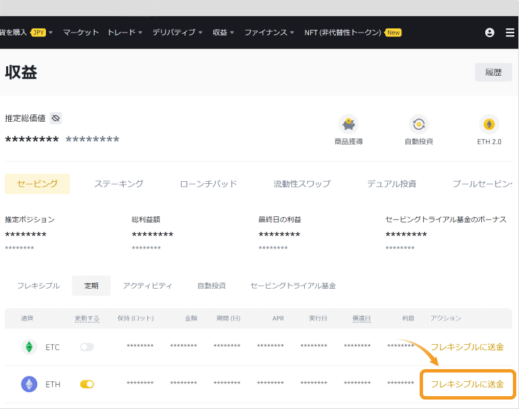Viewport: 519px width, 409px height.
Task: Click the 自動投資 auto-invest icon
Action: click(419, 124)
